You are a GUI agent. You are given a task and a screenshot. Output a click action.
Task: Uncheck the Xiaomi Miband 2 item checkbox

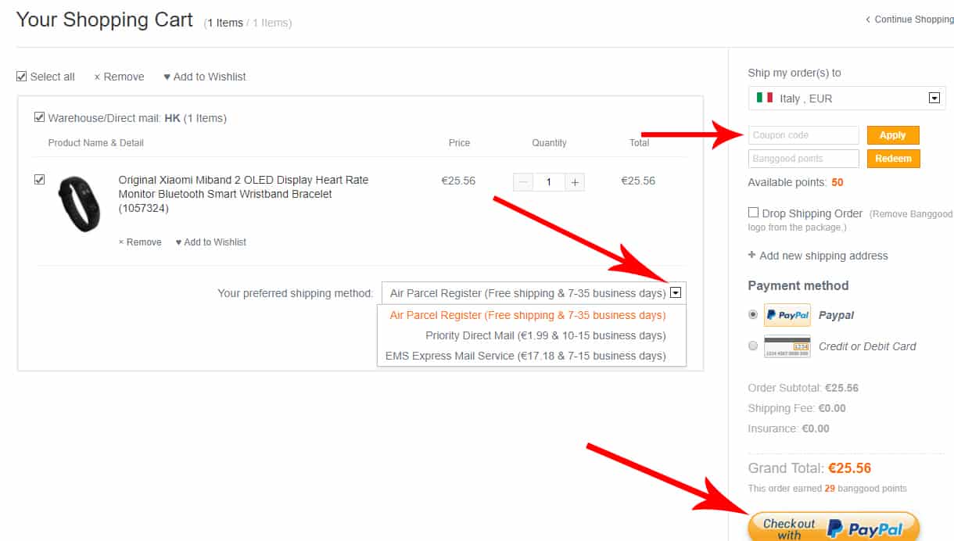(x=40, y=180)
